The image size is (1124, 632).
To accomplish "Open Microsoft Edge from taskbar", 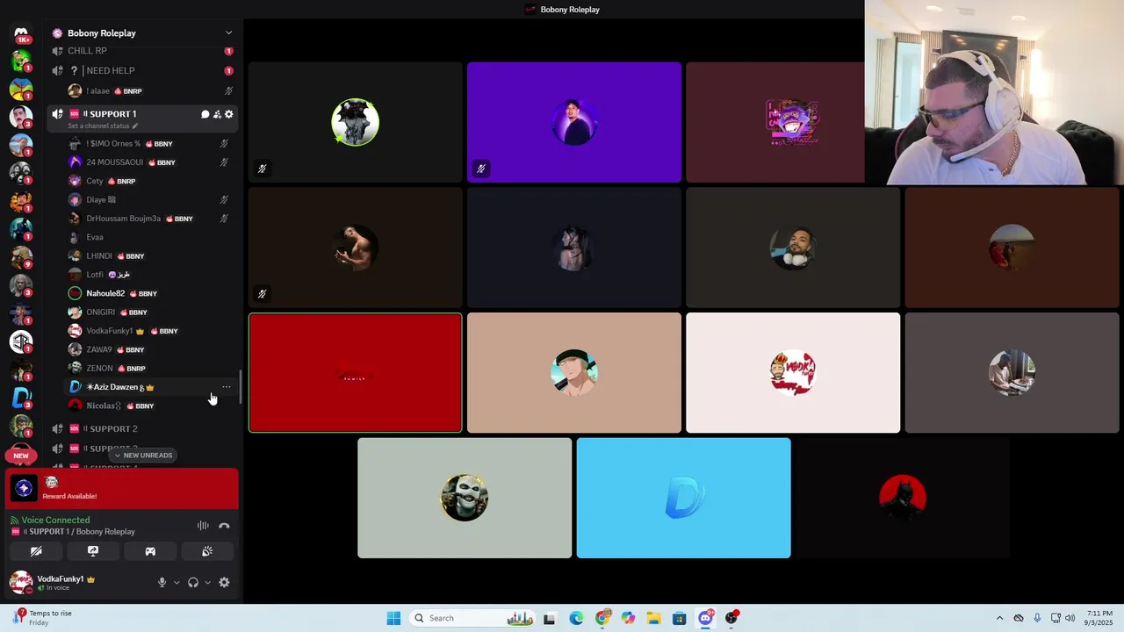I will (576, 618).
